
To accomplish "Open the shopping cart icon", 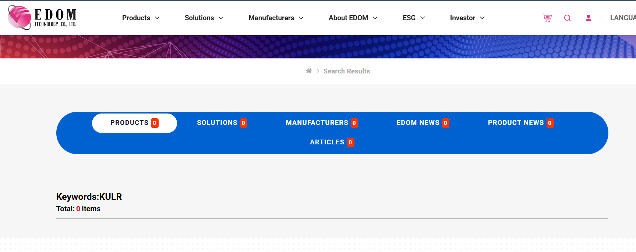I will pyautogui.click(x=547, y=18).
